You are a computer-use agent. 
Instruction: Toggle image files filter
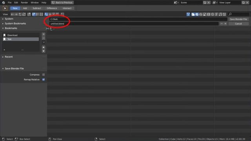click(205, 14)
